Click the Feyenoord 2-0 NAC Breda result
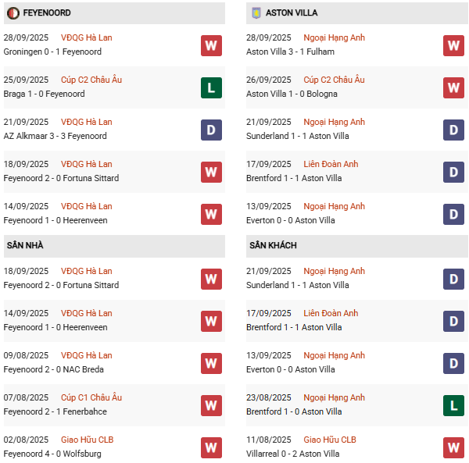 pyautogui.click(x=53, y=369)
